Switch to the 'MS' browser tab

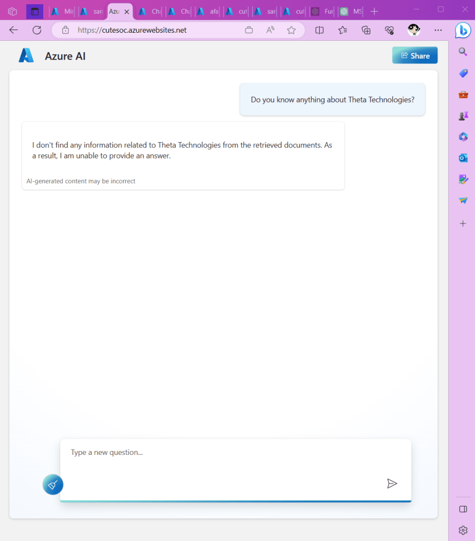pos(352,11)
